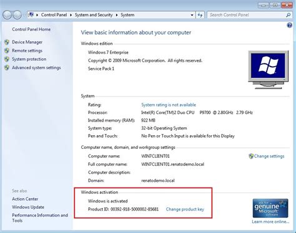Click the Intel Core 2 Duo processor value

click(197, 113)
